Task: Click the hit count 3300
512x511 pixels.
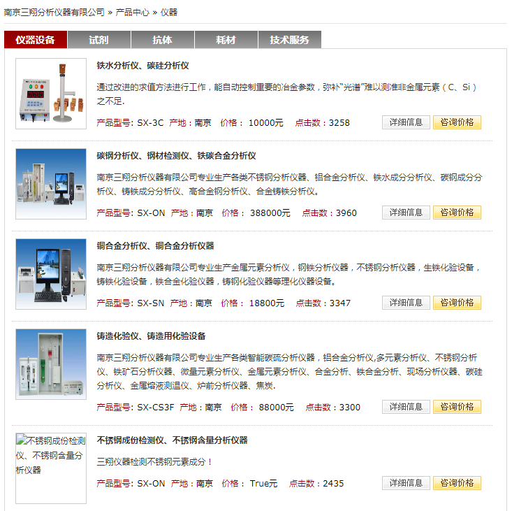Action: point(350,408)
